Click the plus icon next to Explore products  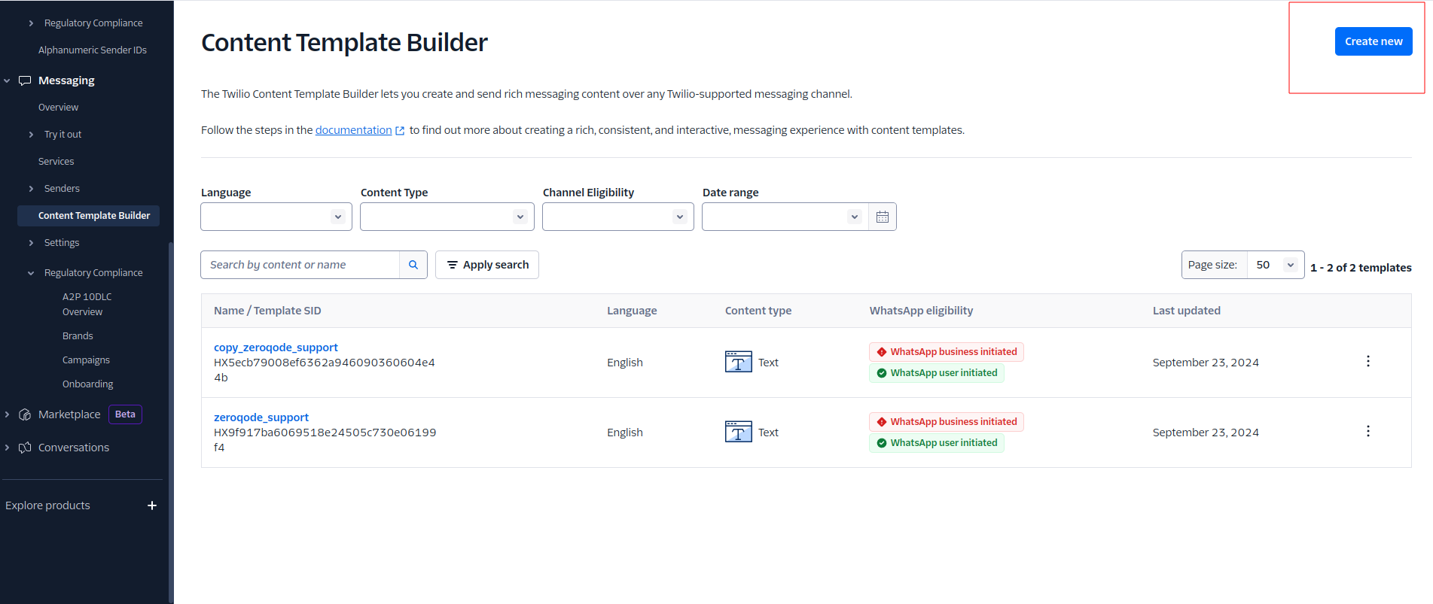point(152,505)
